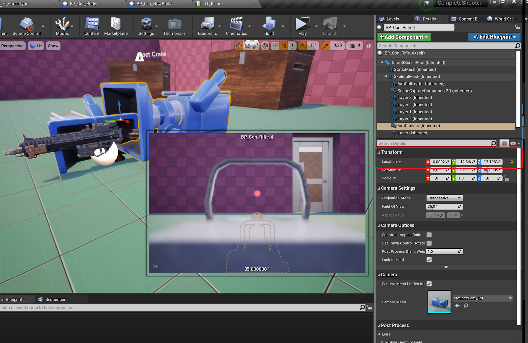Open the DT_Items tab
528x343 pixels.
pyautogui.click(x=213, y=4)
